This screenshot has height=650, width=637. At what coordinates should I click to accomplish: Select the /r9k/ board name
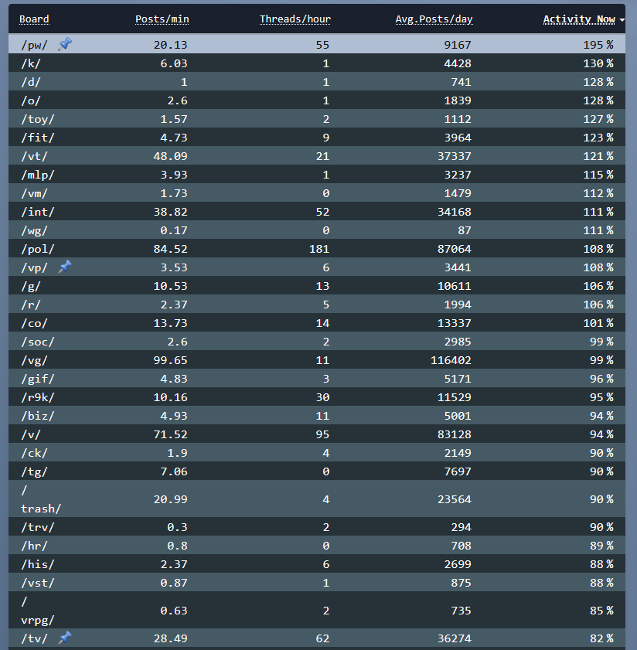coord(38,397)
